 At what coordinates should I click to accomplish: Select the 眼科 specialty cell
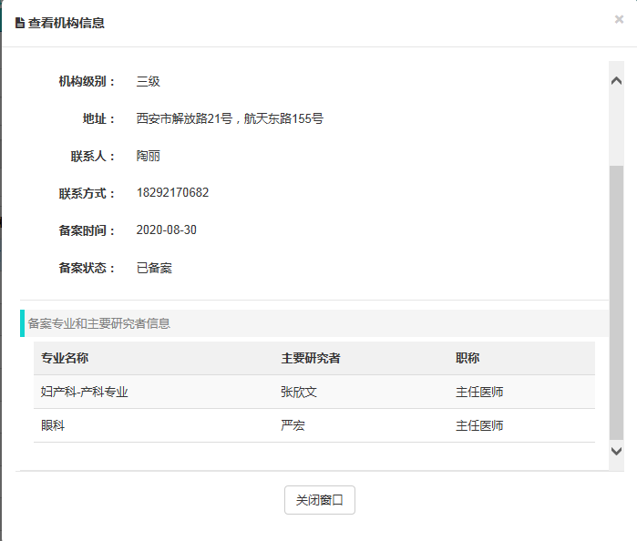(x=53, y=425)
